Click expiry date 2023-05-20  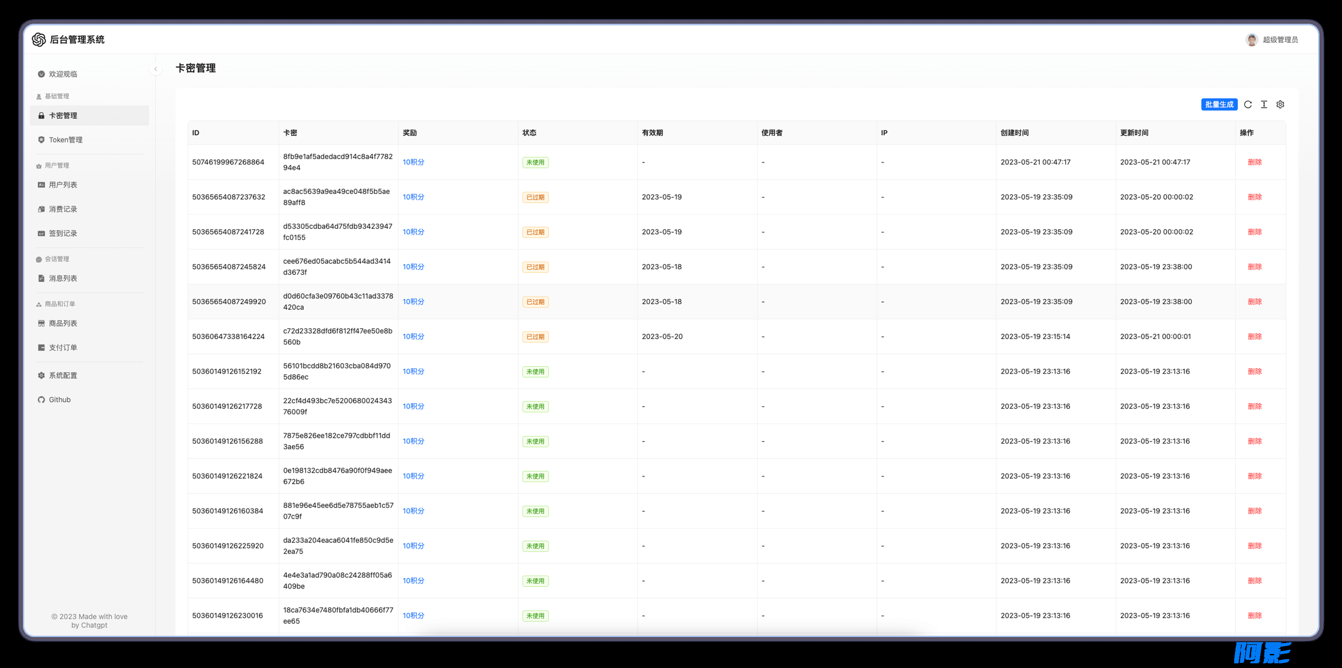click(x=661, y=337)
